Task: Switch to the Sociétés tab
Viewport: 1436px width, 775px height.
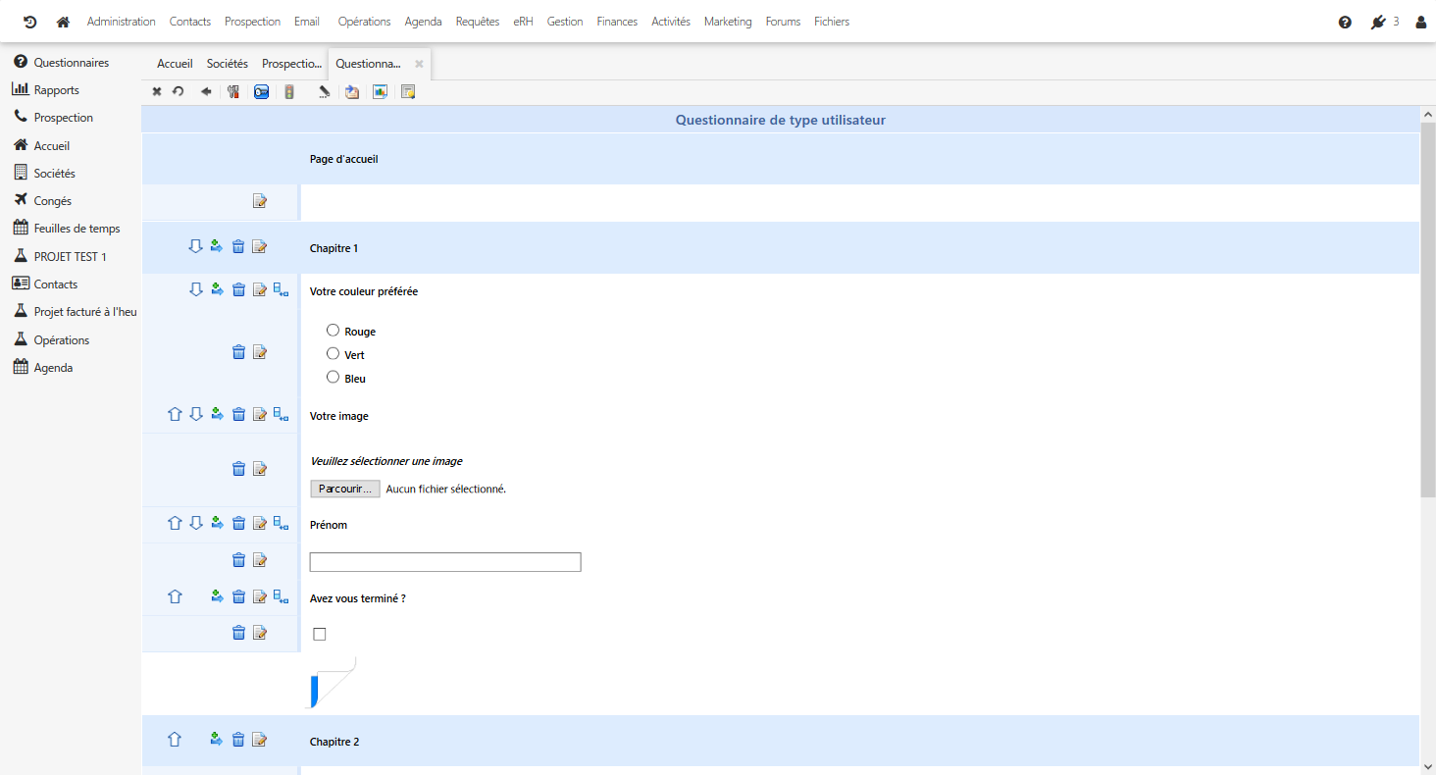Action: [x=228, y=64]
